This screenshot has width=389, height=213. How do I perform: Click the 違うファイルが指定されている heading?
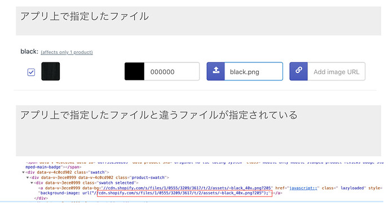pyautogui.click(x=228, y=115)
